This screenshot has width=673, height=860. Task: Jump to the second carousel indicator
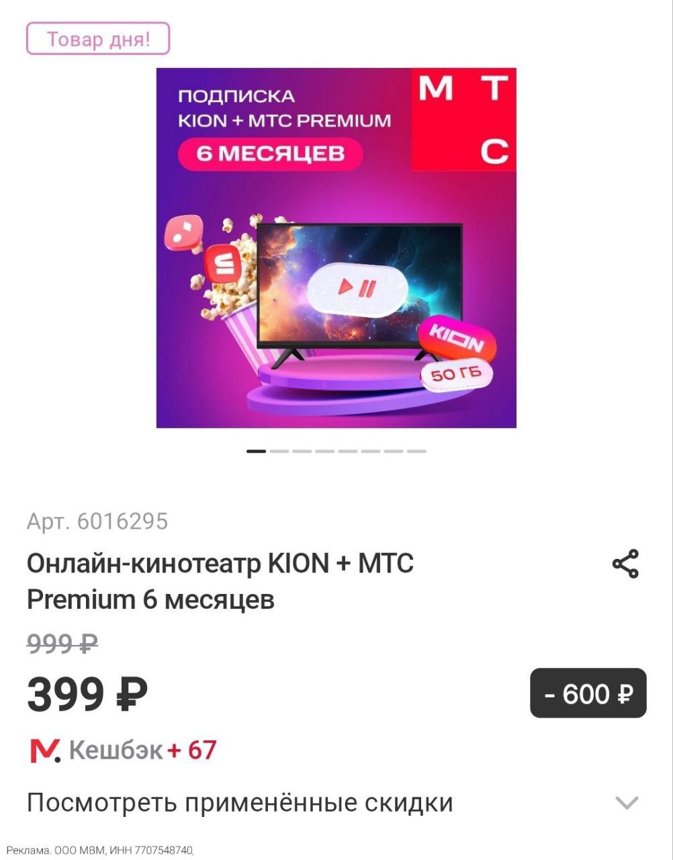(x=279, y=451)
